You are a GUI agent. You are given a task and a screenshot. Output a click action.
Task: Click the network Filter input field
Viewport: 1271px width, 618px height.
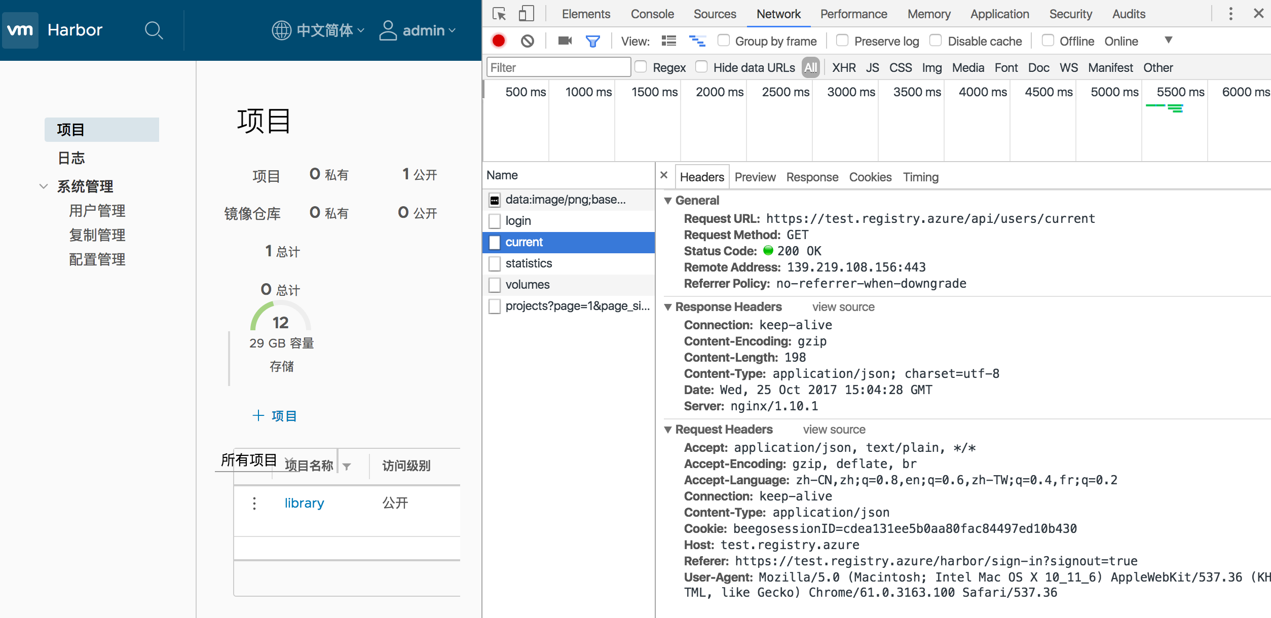[558, 67]
